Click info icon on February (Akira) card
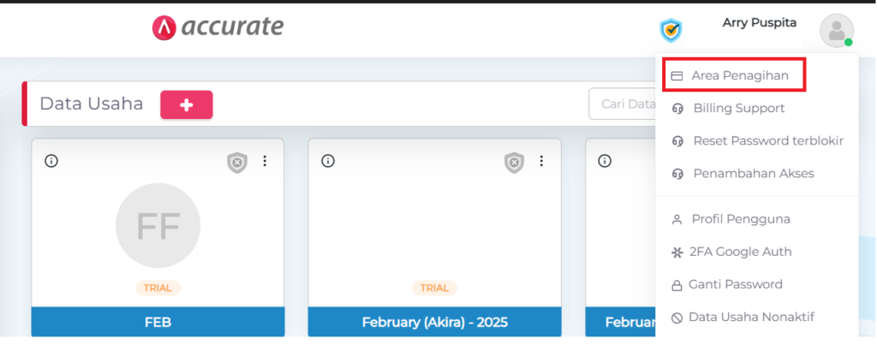The image size is (877, 351). pyautogui.click(x=328, y=161)
